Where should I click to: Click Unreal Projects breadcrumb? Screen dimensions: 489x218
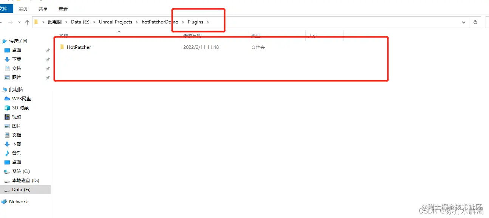pos(116,22)
